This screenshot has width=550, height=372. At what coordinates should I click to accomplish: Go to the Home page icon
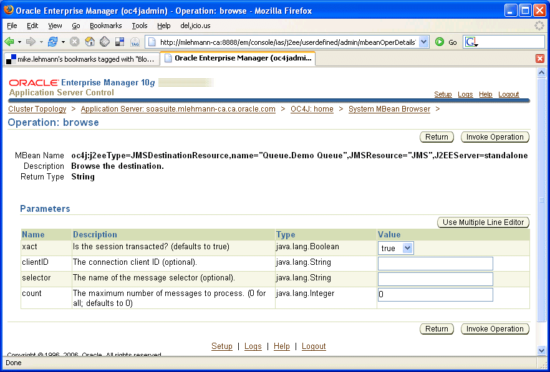point(90,42)
